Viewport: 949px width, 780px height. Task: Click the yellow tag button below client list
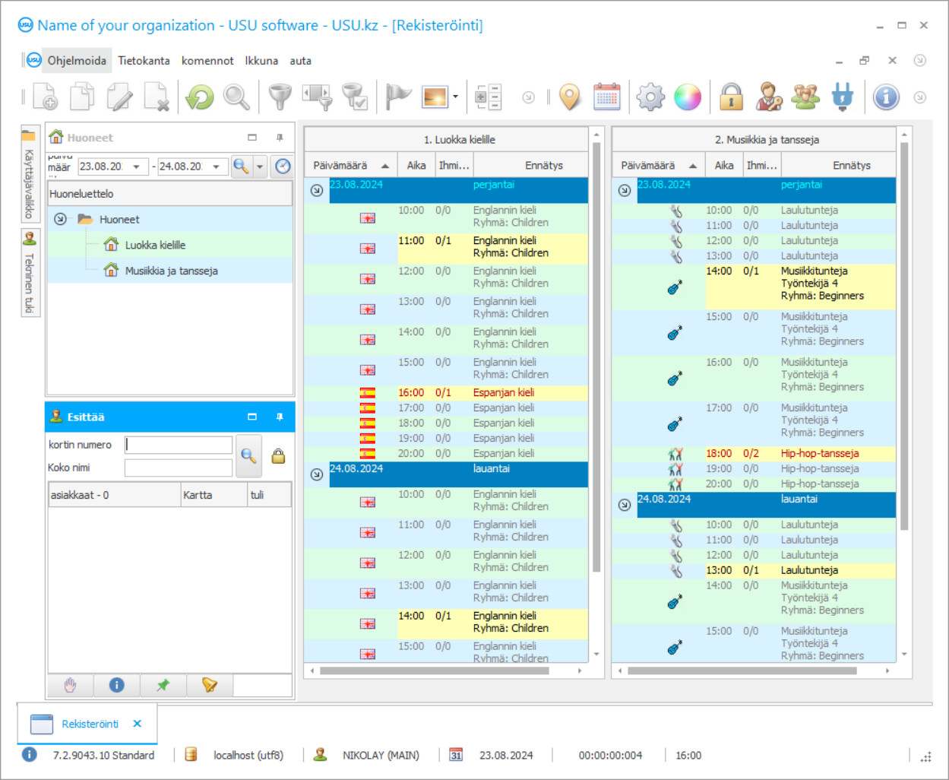(x=209, y=685)
